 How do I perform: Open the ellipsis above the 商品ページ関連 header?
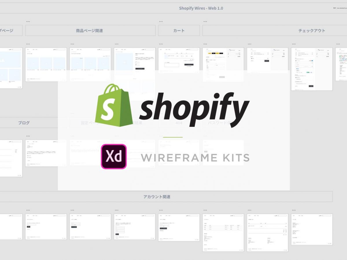click(28, 22)
